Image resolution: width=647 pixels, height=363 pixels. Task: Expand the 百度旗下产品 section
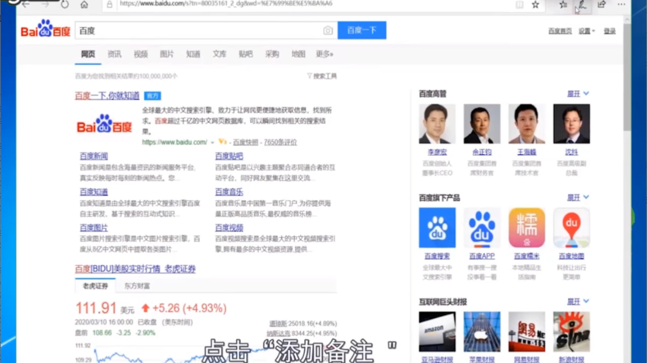click(x=578, y=197)
